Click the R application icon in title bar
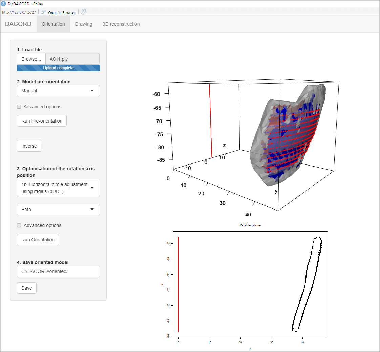Viewport: 380px width, 352px height. click(3, 4)
